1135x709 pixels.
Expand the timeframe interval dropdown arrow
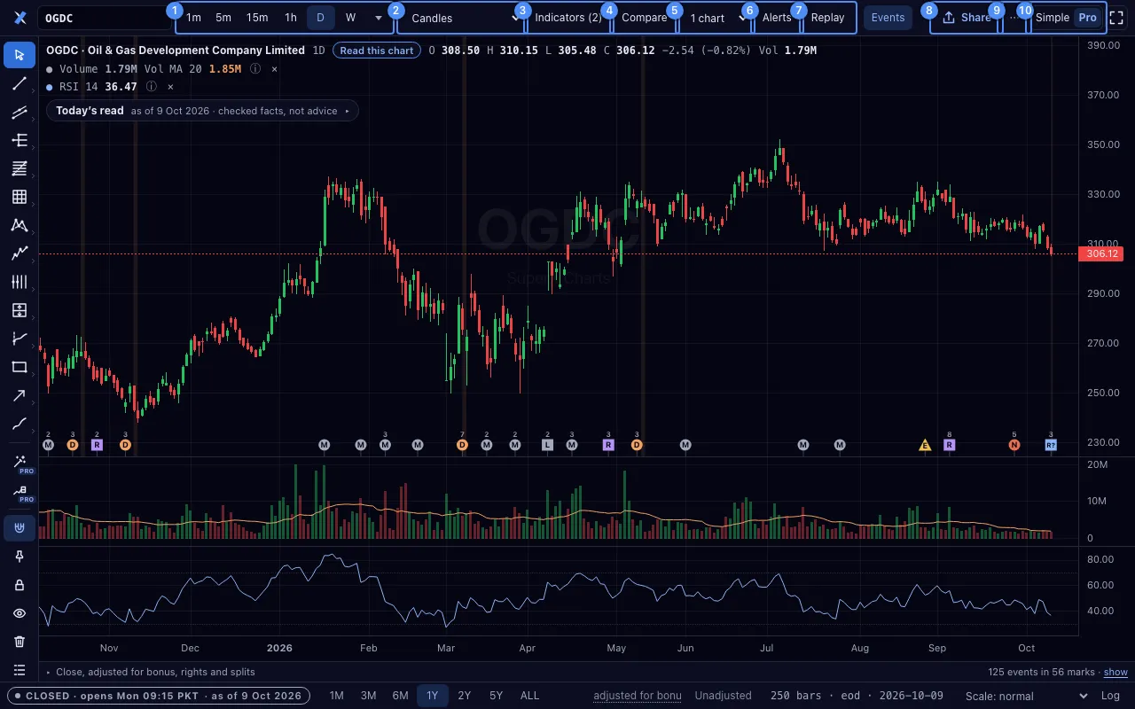click(x=379, y=18)
